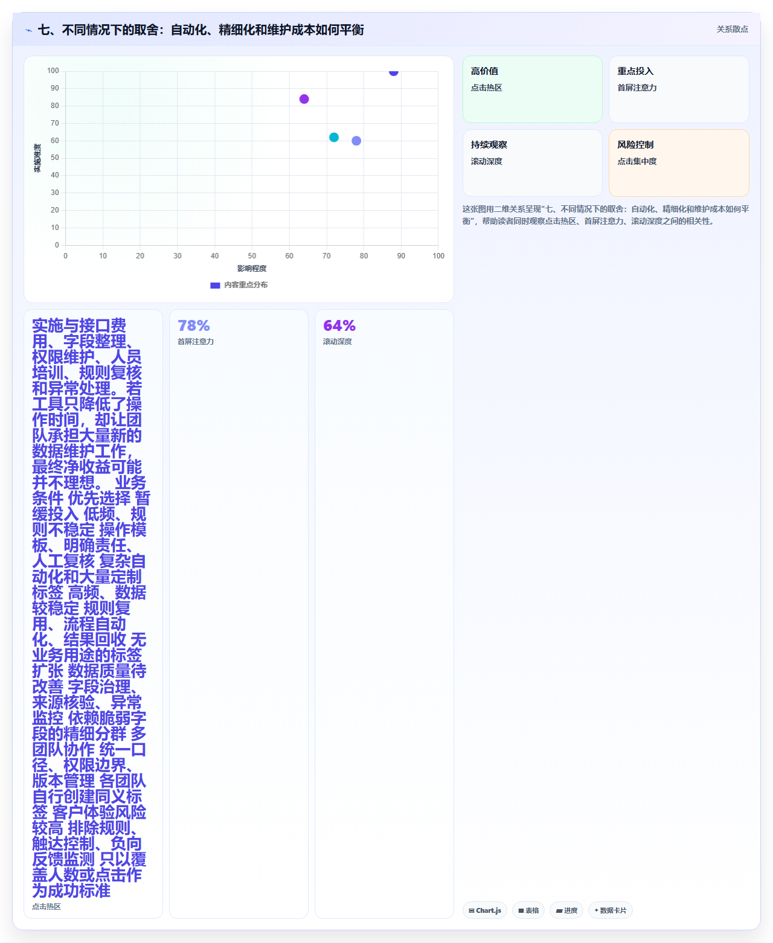Viewport: 773px width, 943px height.
Task: Click the 滚动深度 label under 64%
Action: (338, 342)
